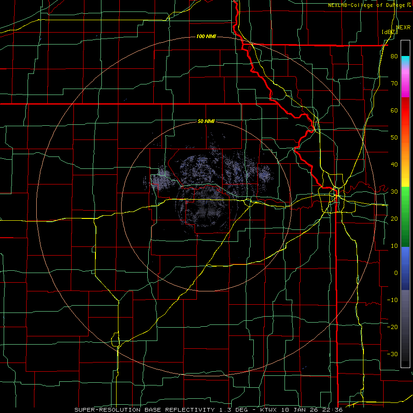Click the [dBZ] units label
This screenshot has height=413, width=413.
pos(390,32)
